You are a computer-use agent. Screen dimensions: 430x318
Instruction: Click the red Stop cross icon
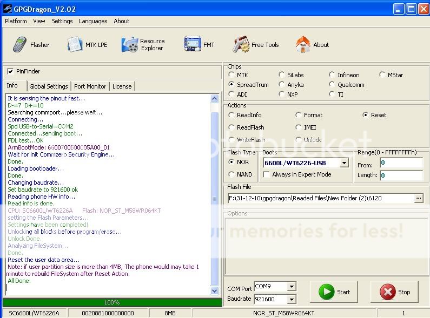point(387,292)
